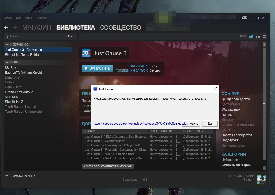Click УСТАНОВЛЕНО column header
The height and width of the screenshot is (195, 275).
pyautogui.click(x=161, y=131)
